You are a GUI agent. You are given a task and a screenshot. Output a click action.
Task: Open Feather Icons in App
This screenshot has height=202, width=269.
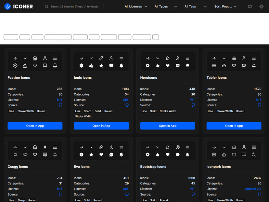coord(35,126)
